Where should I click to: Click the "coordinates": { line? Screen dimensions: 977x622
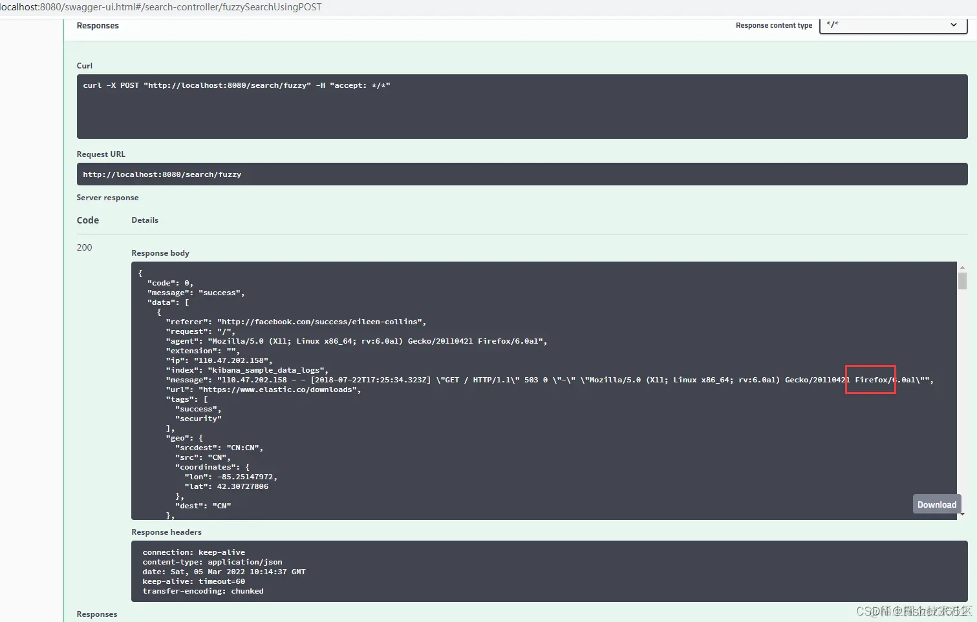(212, 467)
